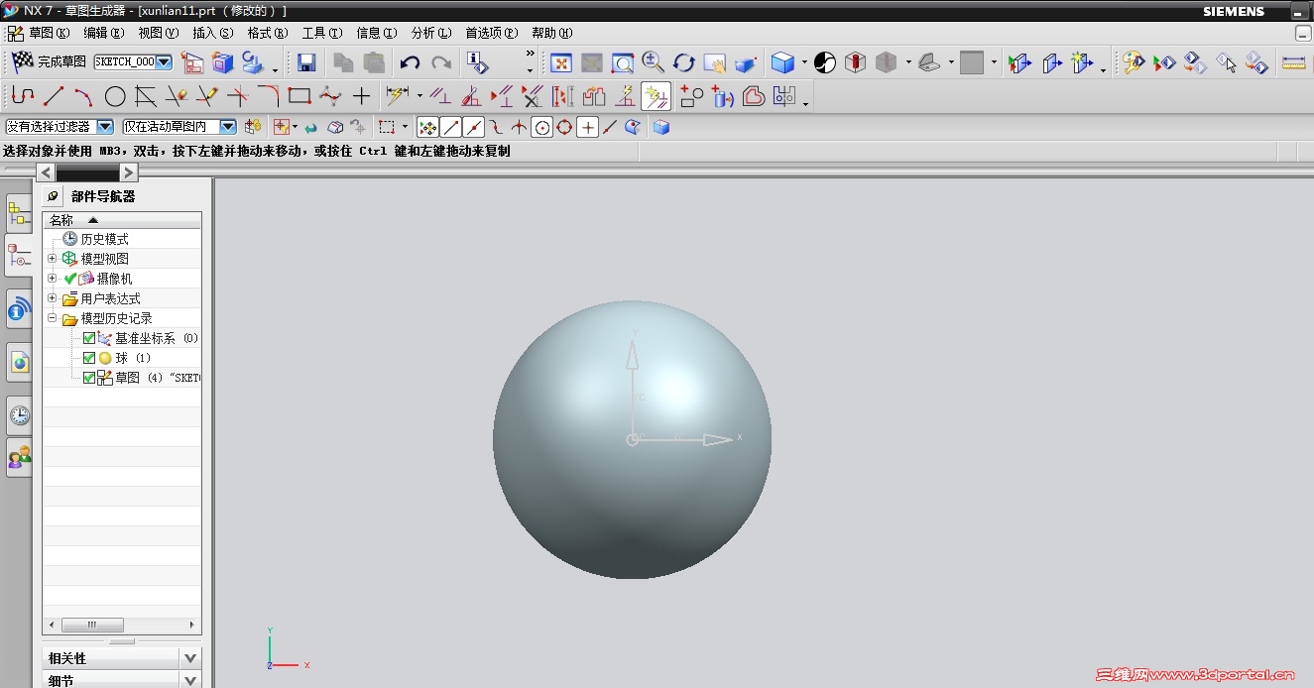Expand the 用户表达式 tree node
The image size is (1314, 688).
point(52,298)
